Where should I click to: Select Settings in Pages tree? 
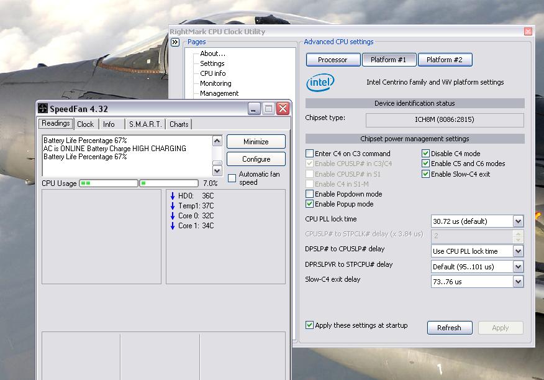212,63
